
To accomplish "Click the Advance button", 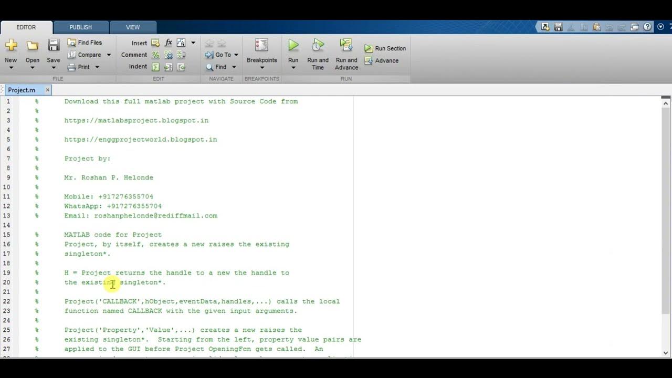I will pyautogui.click(x=382, y=60).
